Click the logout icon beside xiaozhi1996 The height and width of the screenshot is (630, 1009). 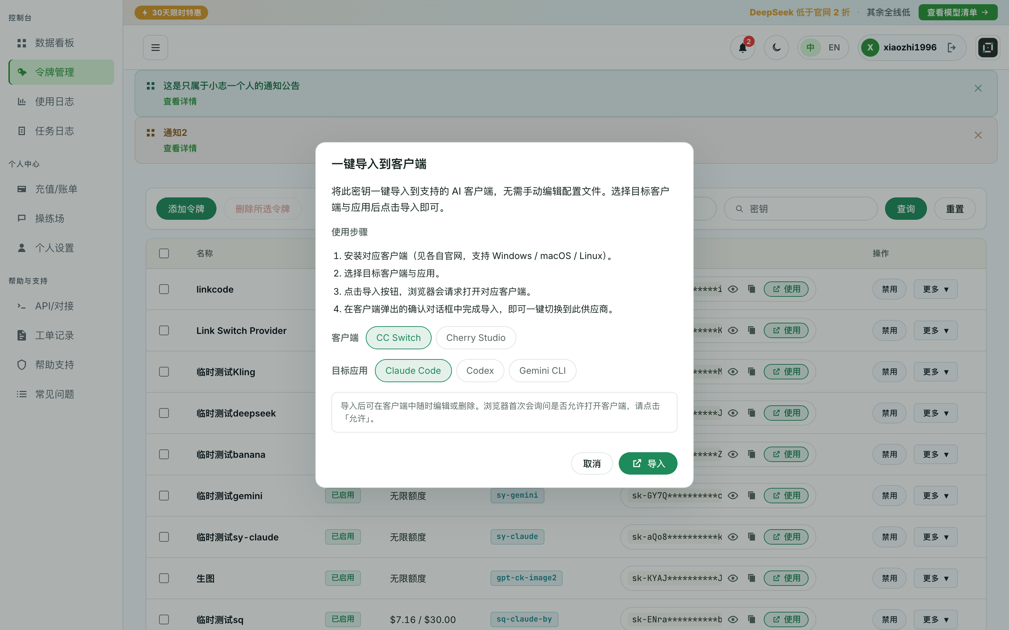point(952,48)
